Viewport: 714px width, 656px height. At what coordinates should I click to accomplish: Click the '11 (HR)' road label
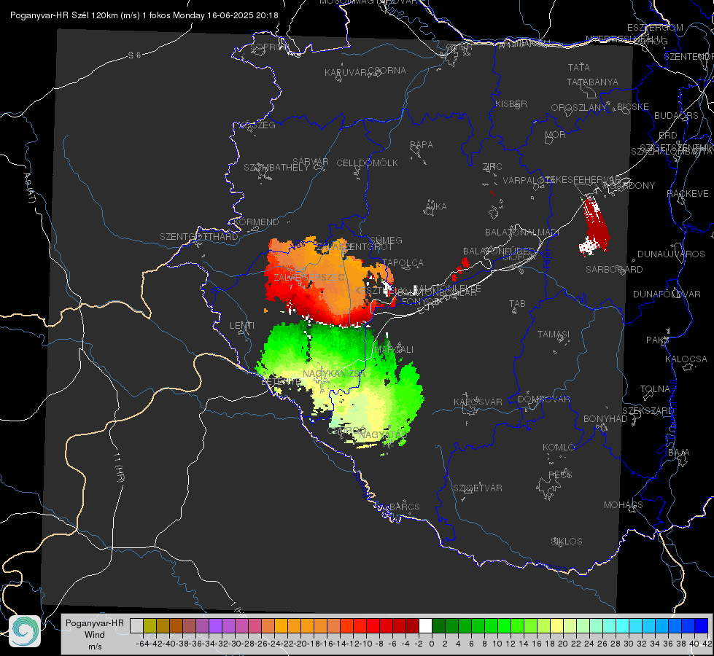tap(118, 467)
